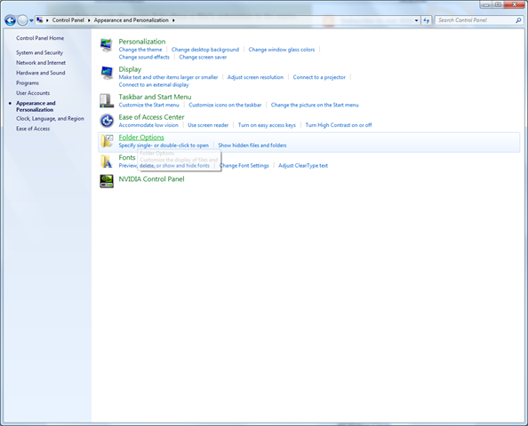Click the Folder Options folder icon
The image size is (528, 426).
tap(107, 141)
